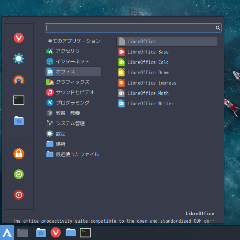Open the rainbow gauge app in sidebar

19,80
